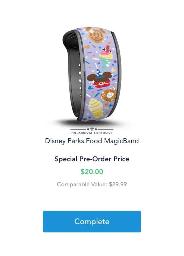184x256 pixels.
Task: Click the Dole Whip cone illustration
Action: point(95,108)
